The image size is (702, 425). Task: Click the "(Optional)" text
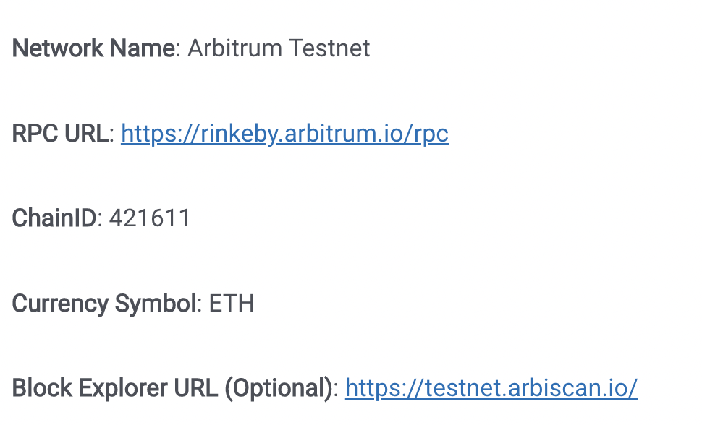click(279, 388)
